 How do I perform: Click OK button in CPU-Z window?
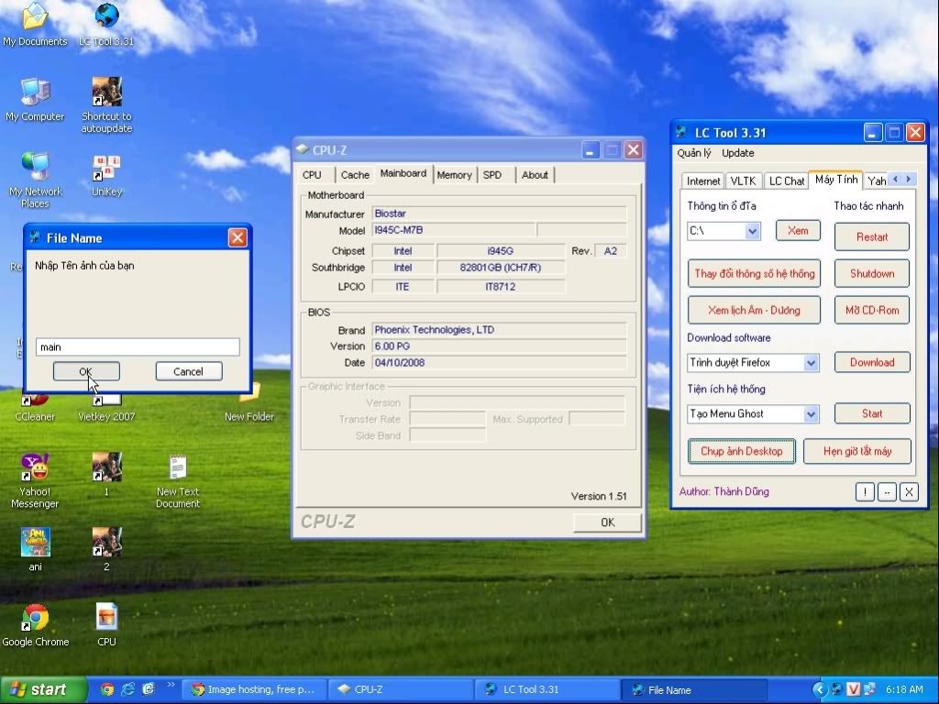click(x=607, y=522)
